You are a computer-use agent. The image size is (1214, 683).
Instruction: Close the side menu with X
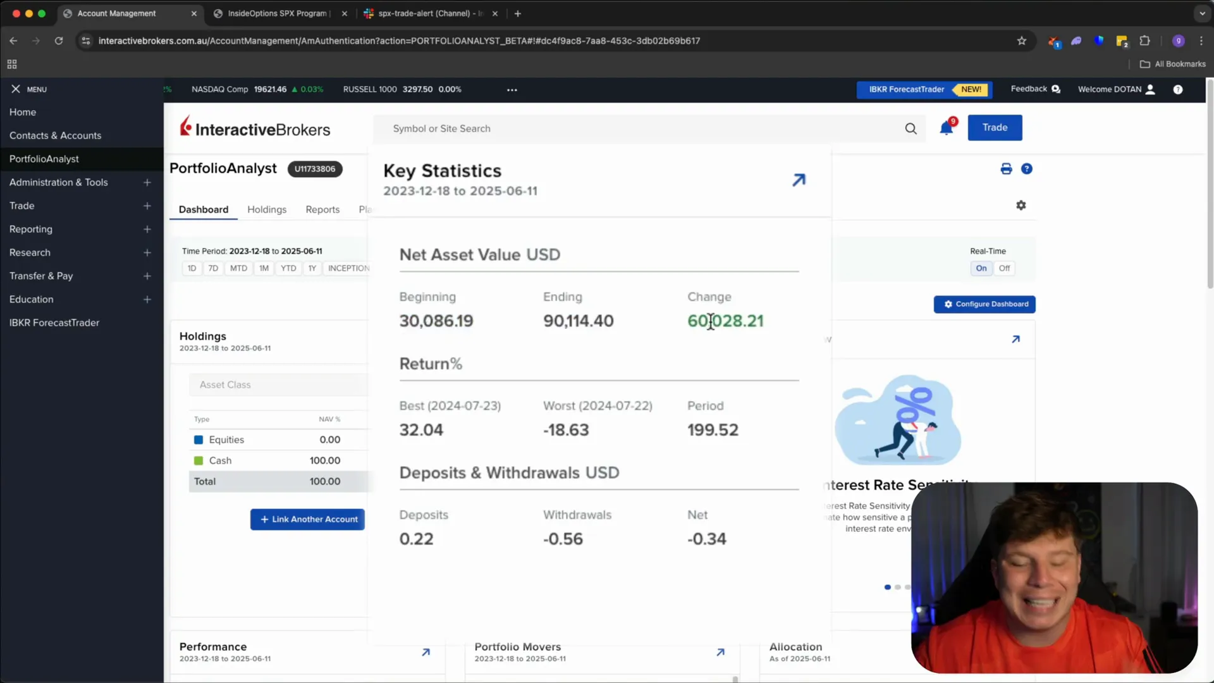click(x=16, y=89)
